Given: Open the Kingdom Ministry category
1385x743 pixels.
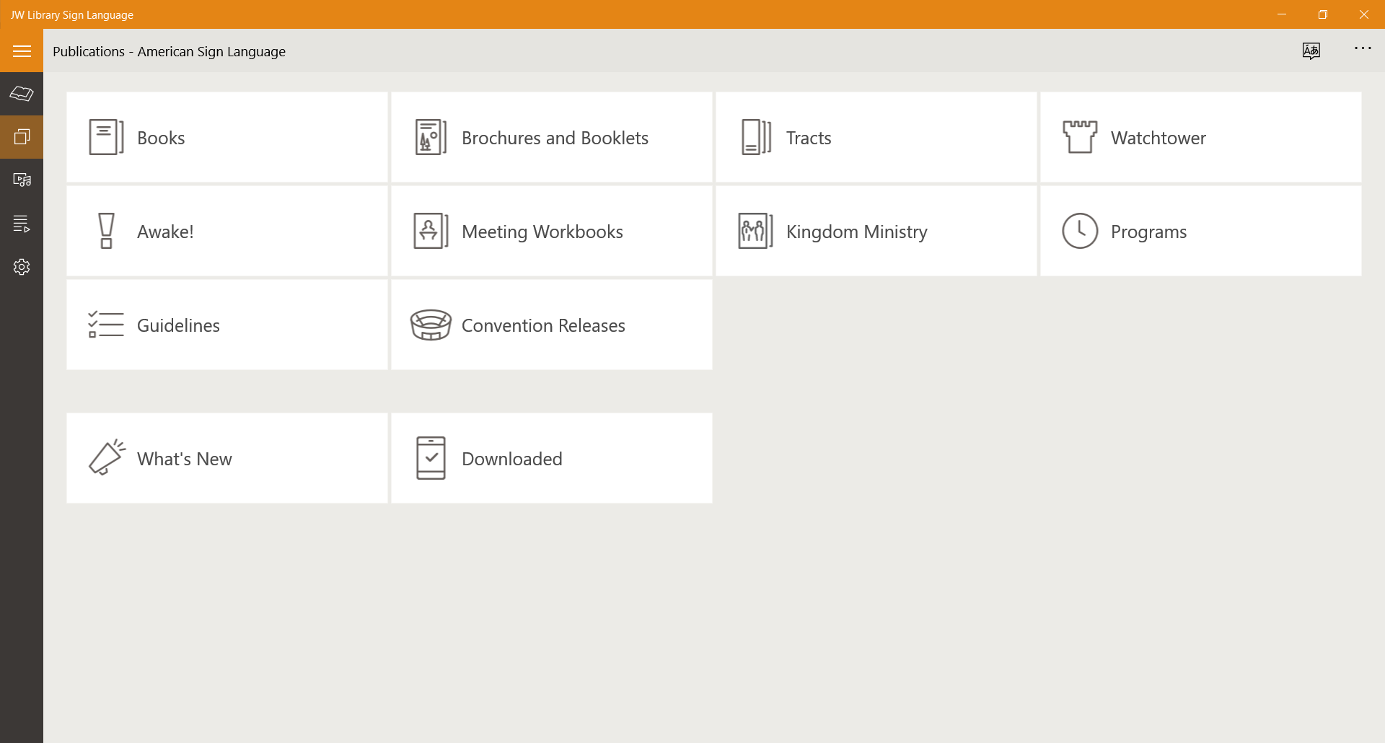Looking at the screenshot, I should 876,231.
